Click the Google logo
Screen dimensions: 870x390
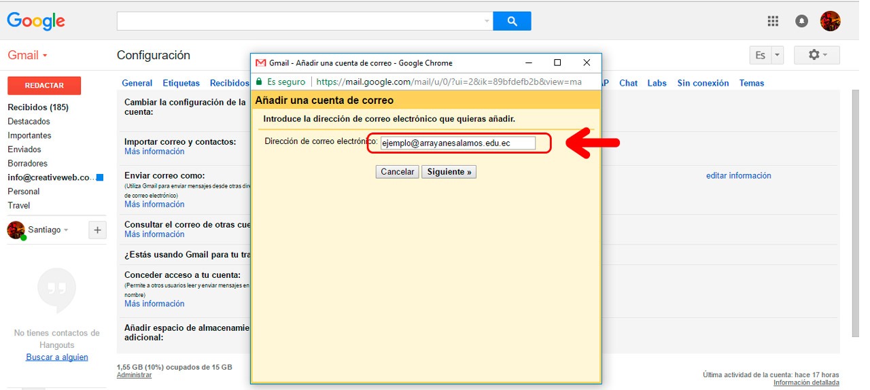tap(36, 22)
